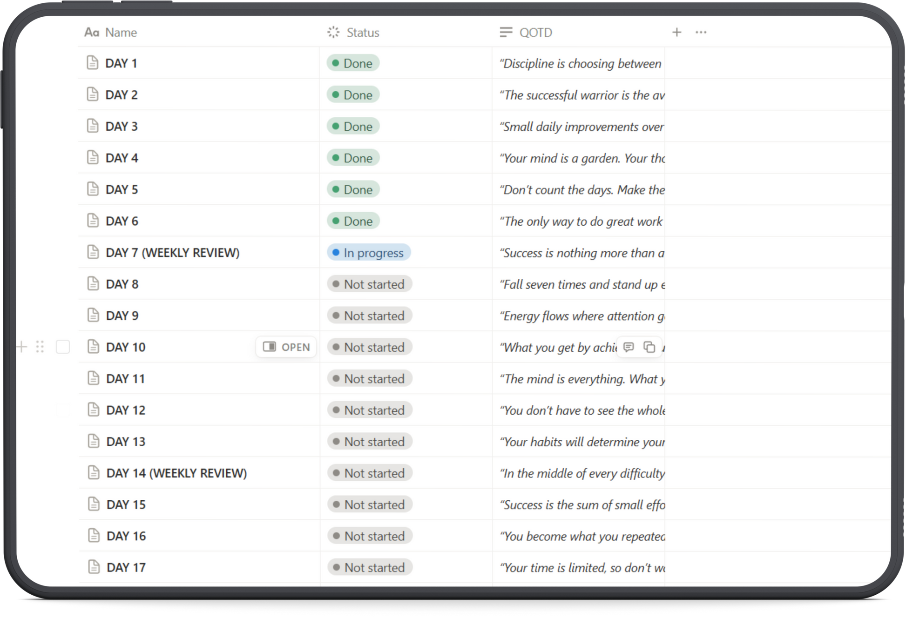Change the In progress status of DAY 7
This screenshot has height=618, width=906.
[369, 252]
